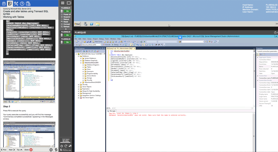Select AdventureWorksDW2014 database

[93, 82]
